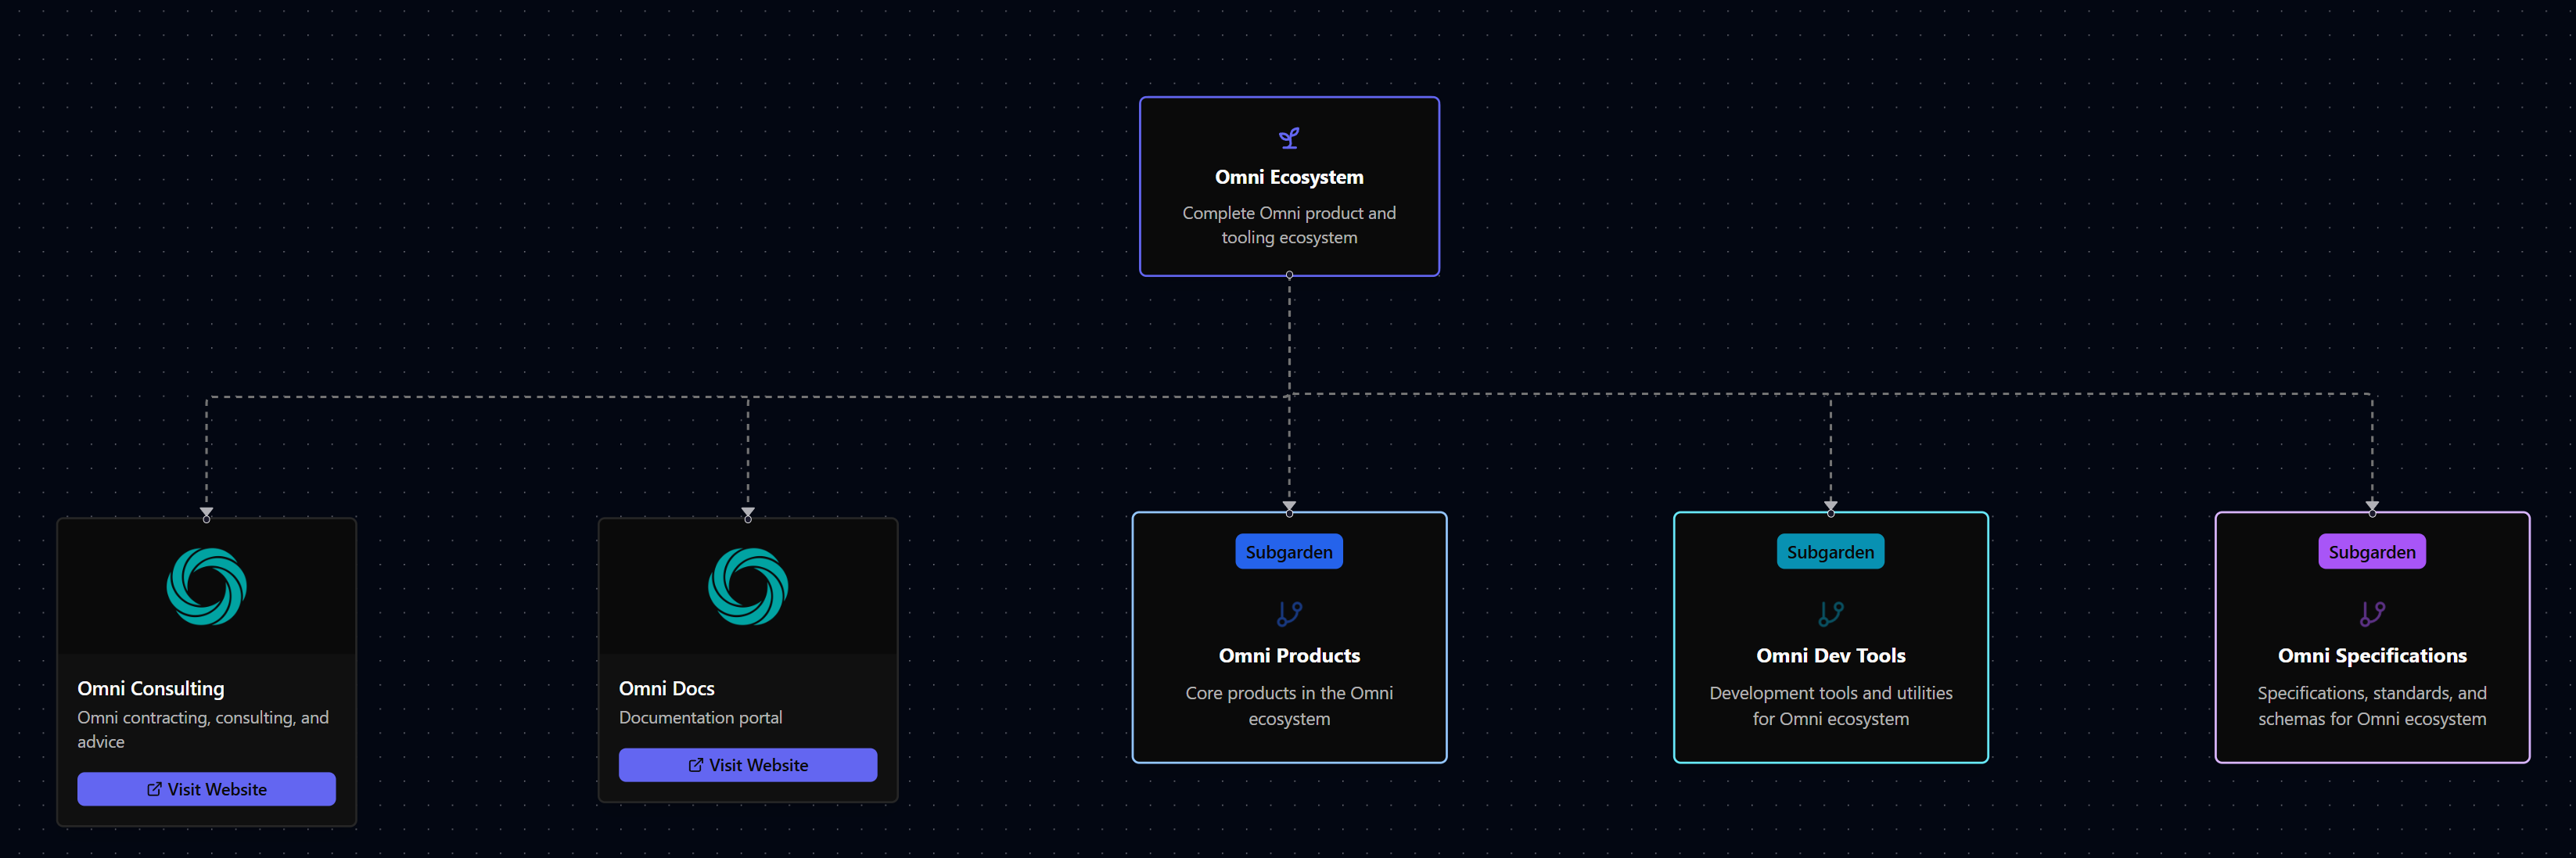Image resolution: width=2576 pixels, height=858 pixels.
Task: Click the Omni Consulting card heading
Action: pyautogui.click(x=151, y=688)
